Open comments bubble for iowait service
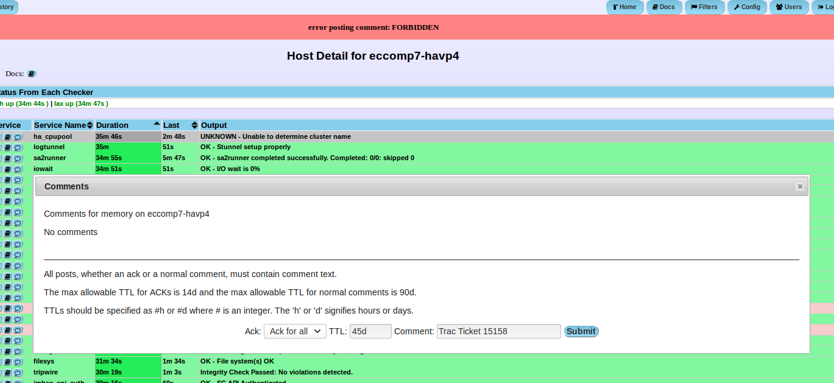 point(18,169)
